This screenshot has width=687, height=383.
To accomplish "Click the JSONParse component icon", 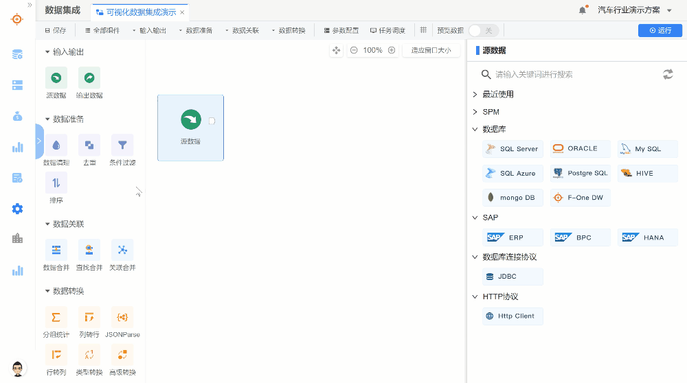I will [122, 317].
